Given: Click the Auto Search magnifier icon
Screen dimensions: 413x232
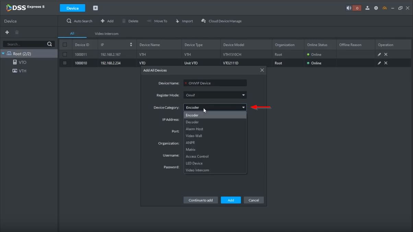Looking at the screenshot, I should pos(69,21).
